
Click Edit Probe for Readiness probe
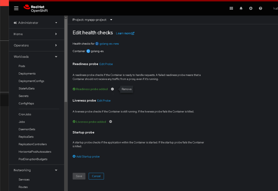tap(106, 64)
